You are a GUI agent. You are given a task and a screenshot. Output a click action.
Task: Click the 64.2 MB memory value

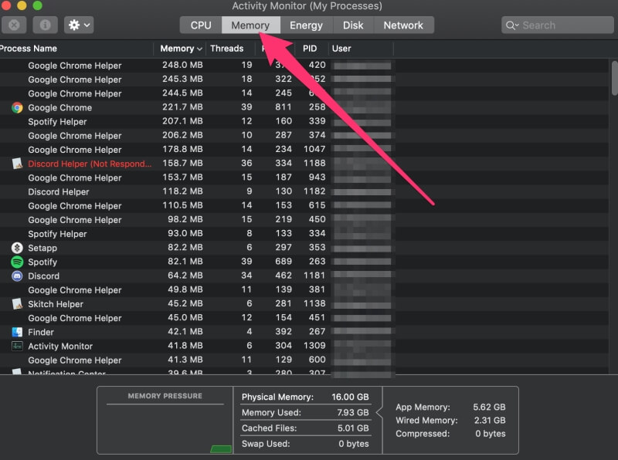[185, 276]
